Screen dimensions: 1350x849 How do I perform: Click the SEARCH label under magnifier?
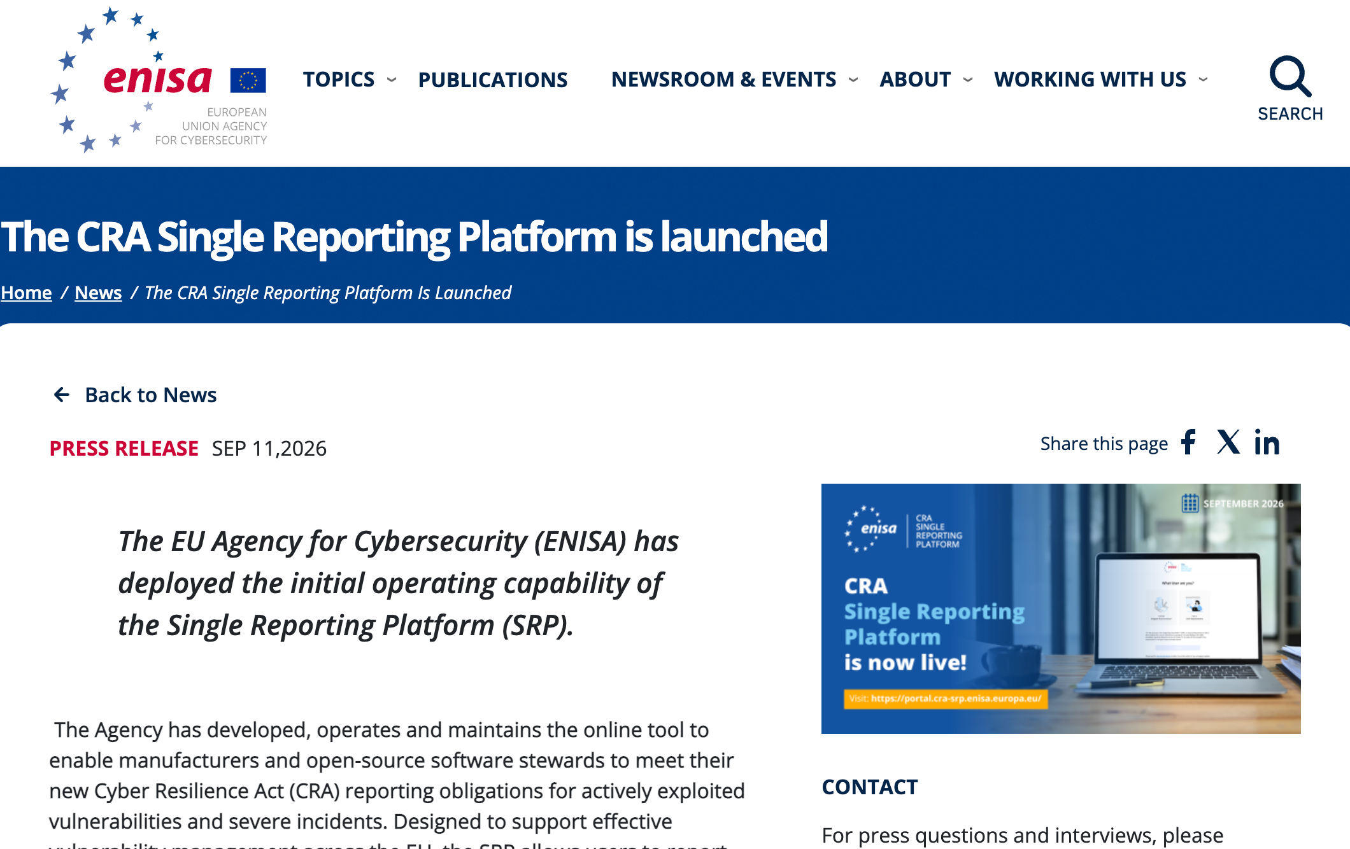pyautogui.click(x=1290, y=114)
